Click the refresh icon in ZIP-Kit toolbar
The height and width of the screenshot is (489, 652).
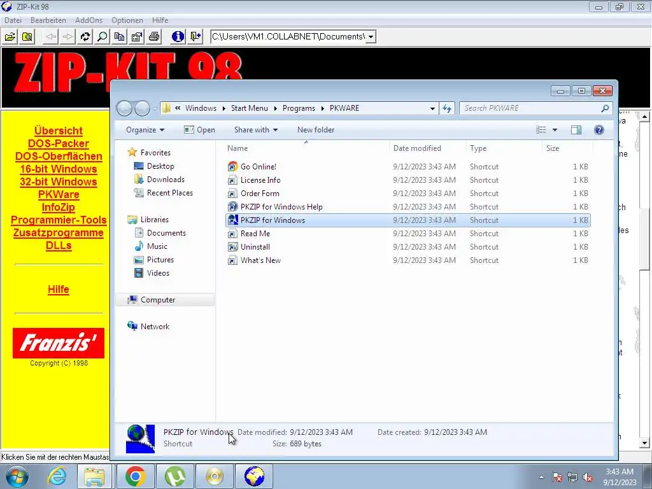[85, 36]
